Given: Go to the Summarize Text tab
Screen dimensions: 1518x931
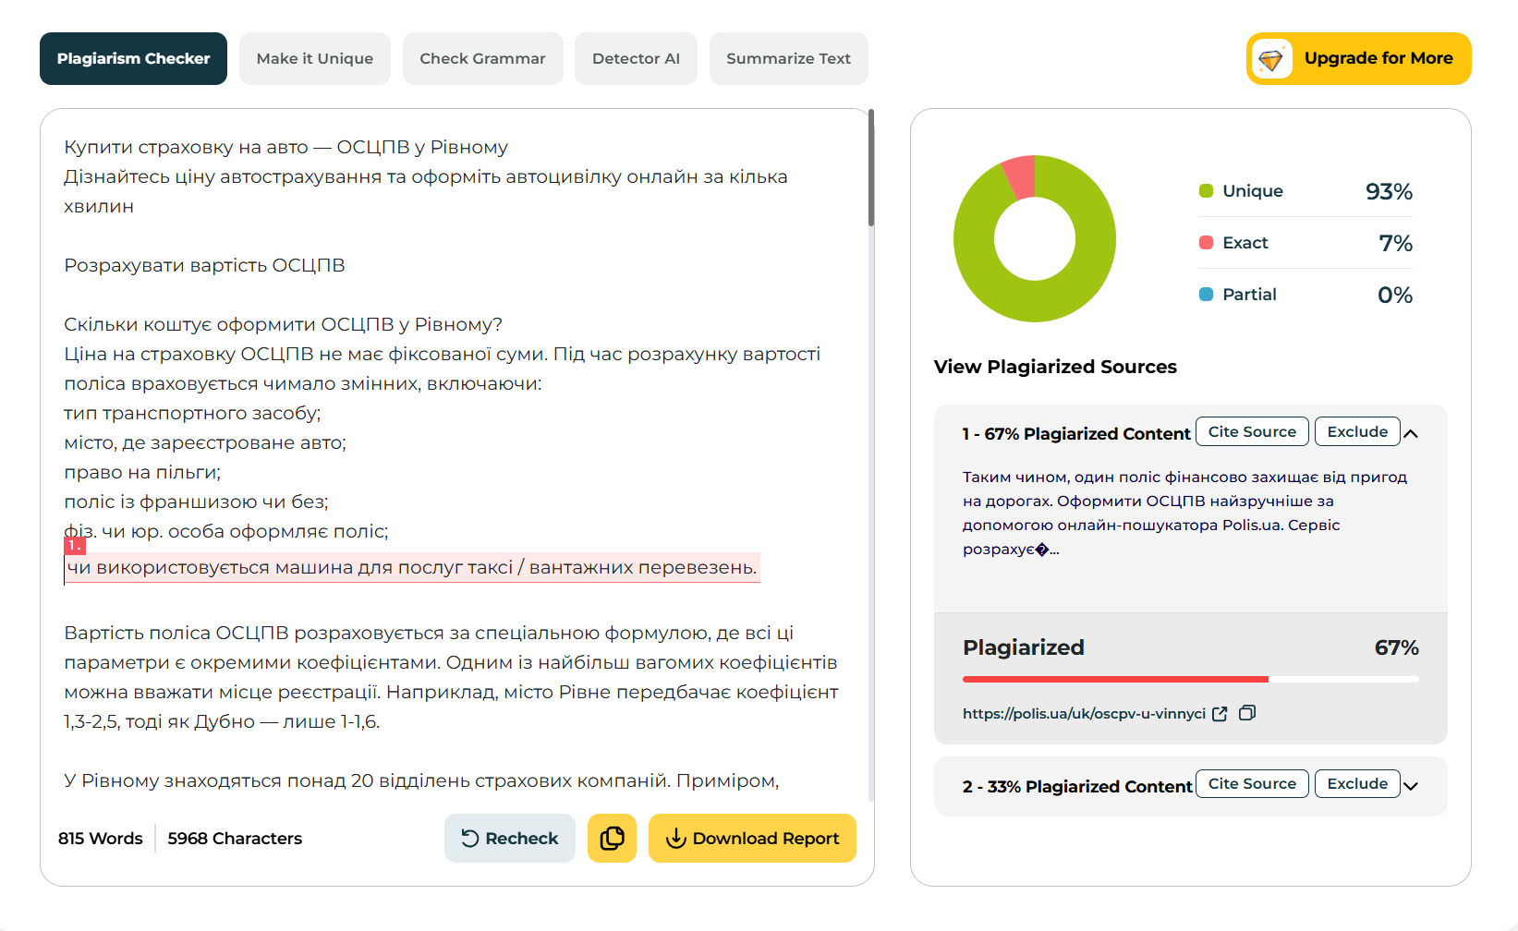Looking at the screenshot, I should 788,58.
